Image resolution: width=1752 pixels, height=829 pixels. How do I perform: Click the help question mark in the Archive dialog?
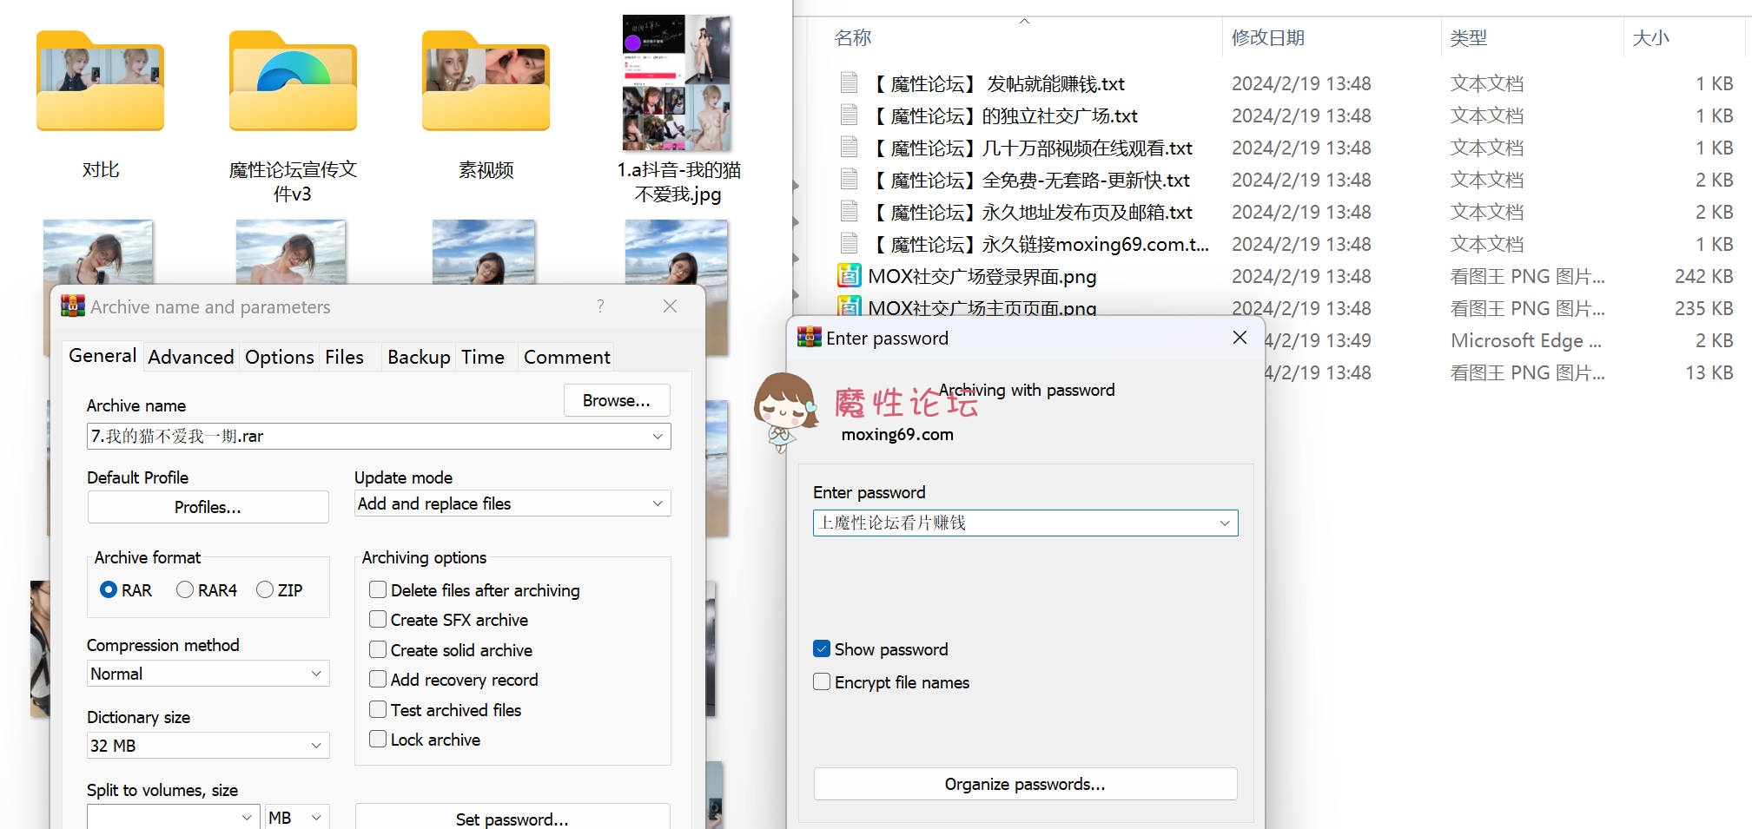pyautogui.click(x=600, y=306)
